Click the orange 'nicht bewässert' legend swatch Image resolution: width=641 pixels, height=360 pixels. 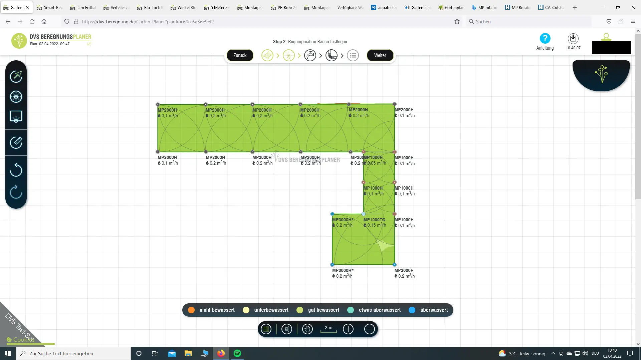point(191,310)
